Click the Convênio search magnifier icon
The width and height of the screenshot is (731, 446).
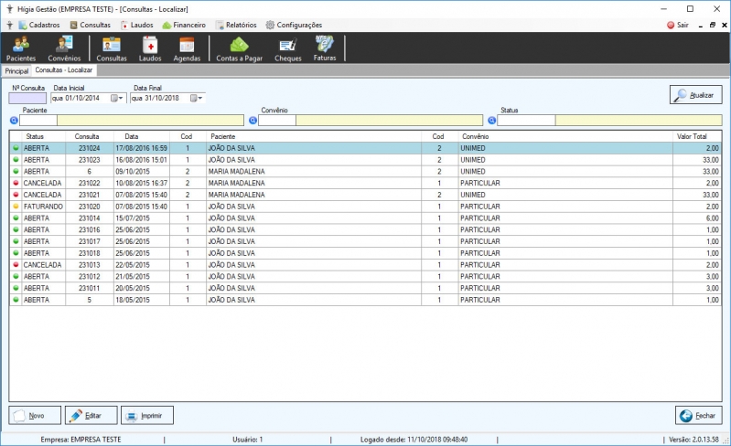253,121
